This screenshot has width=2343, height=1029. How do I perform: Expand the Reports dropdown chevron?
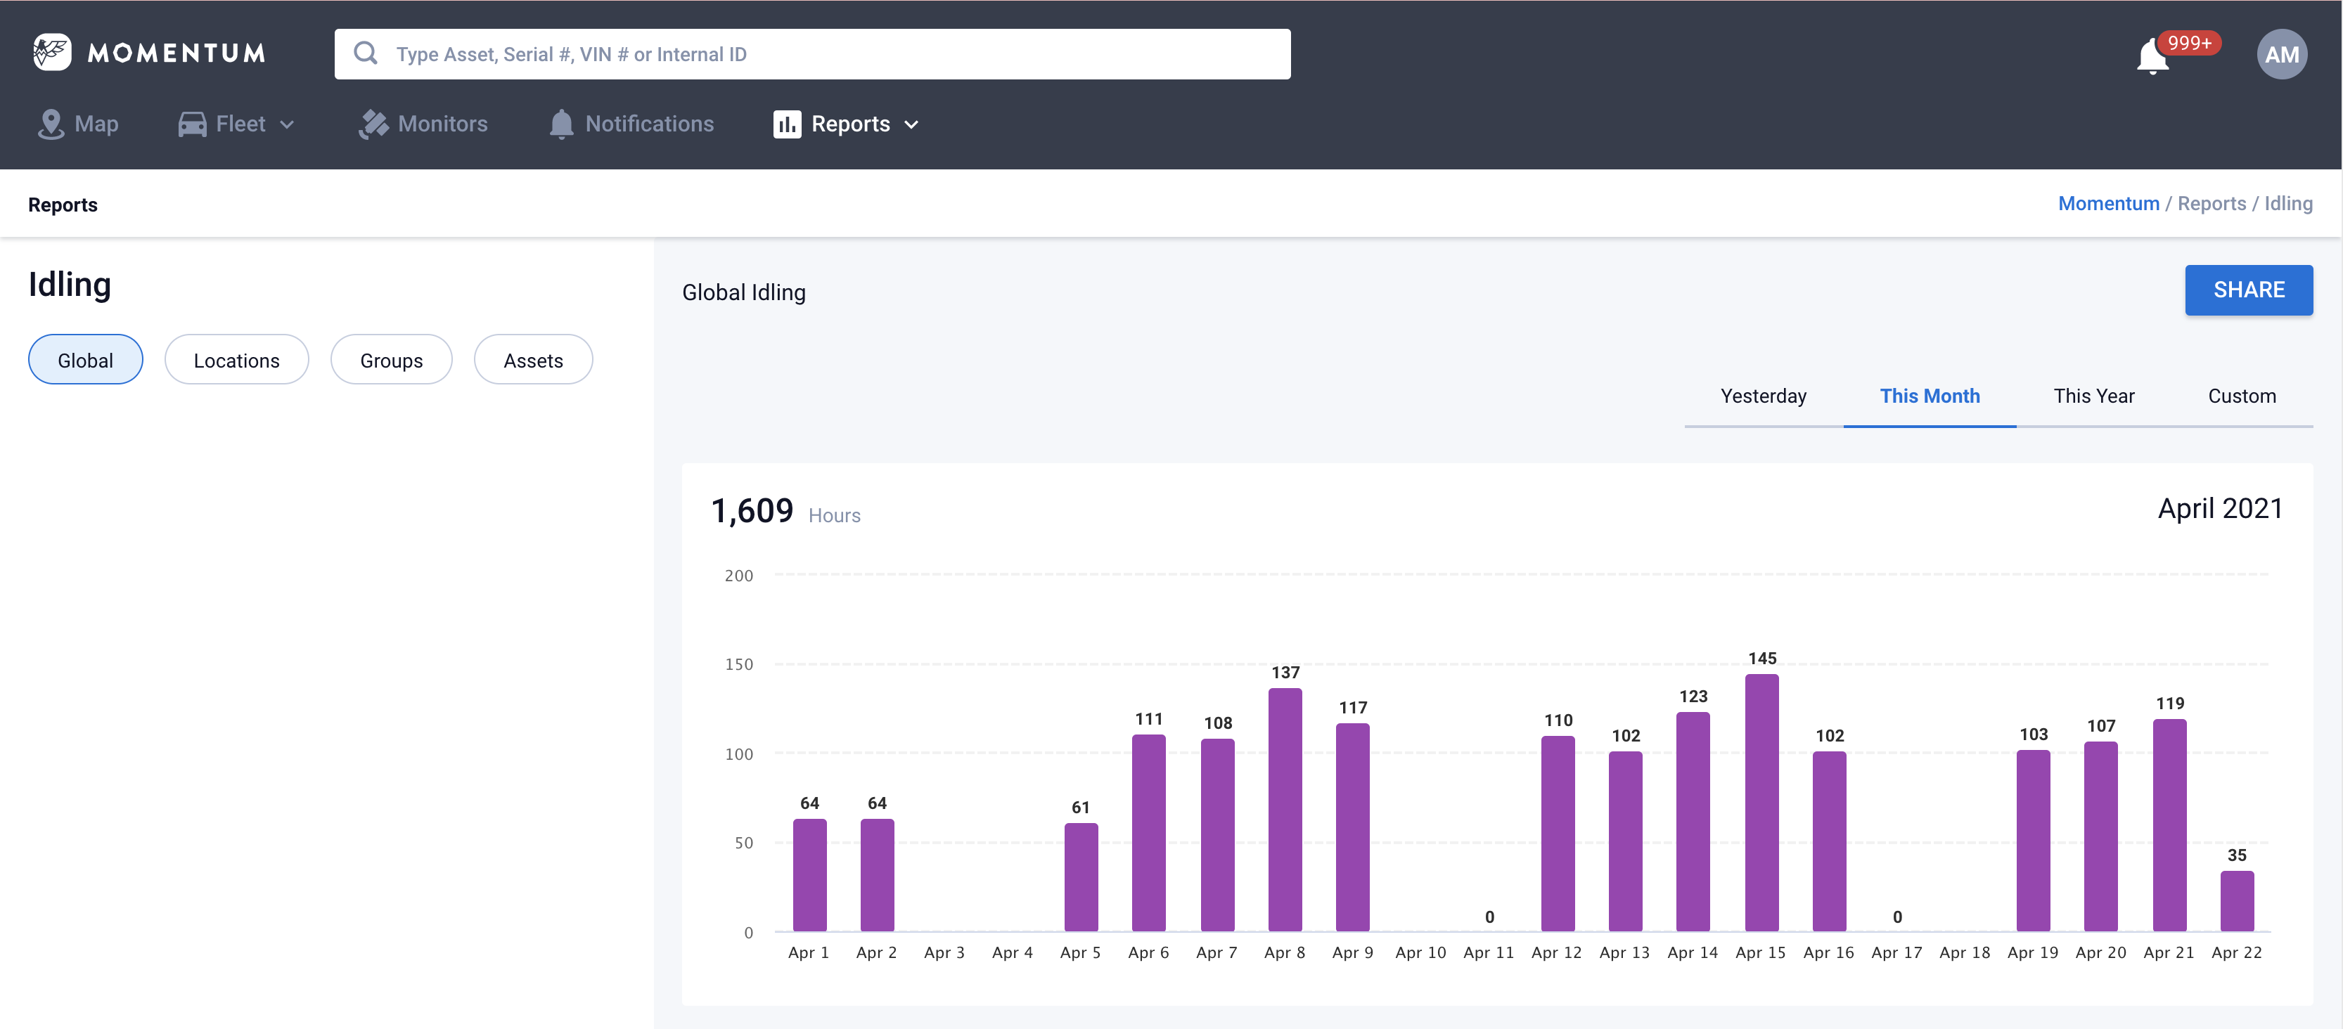tap(911, 124)
